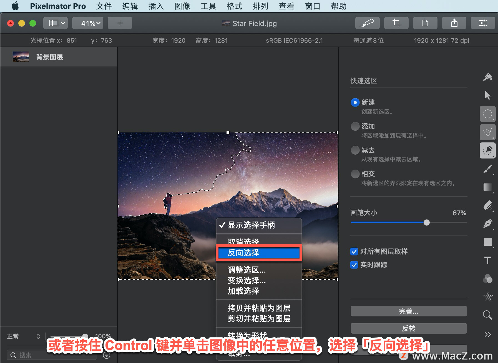Click the layer filter icon beside search
Image resolution: width=498 pixels, height=363 pixels.
(x=107, y=355)
